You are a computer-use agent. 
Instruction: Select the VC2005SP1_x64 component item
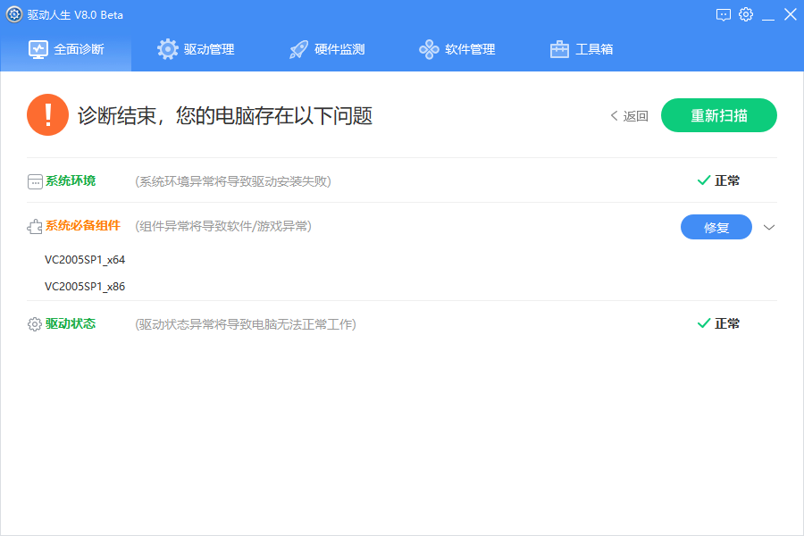[x=85, y=260]
